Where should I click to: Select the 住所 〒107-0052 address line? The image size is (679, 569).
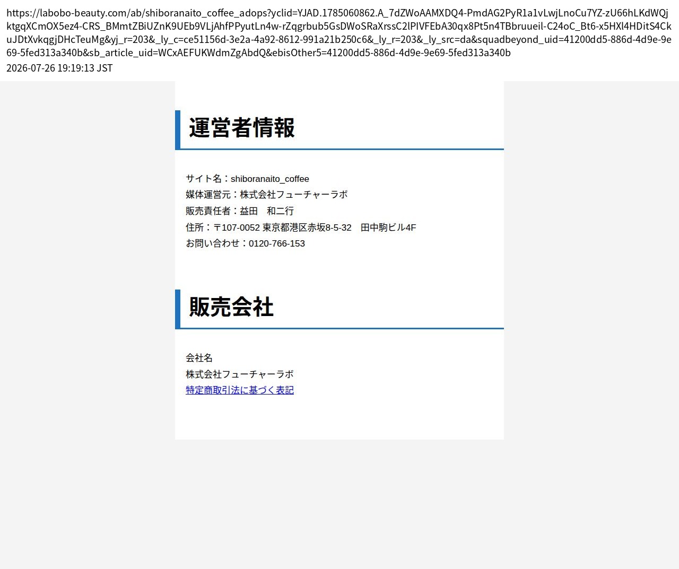[x=301, y=227]
